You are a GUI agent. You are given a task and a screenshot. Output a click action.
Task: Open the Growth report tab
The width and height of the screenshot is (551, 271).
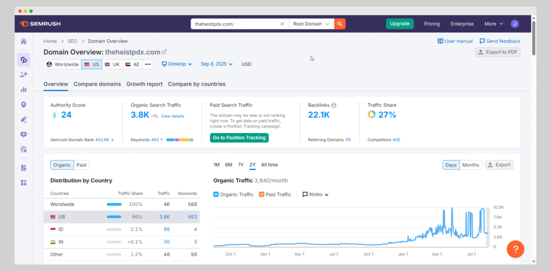[x=144, y=84]
